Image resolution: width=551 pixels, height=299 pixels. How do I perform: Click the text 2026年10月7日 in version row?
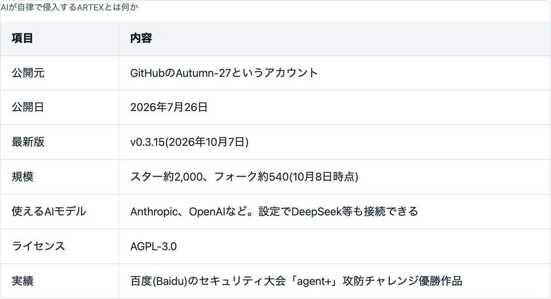coord(206,142)
